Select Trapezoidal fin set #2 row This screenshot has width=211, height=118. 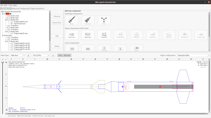coord(22,45)
